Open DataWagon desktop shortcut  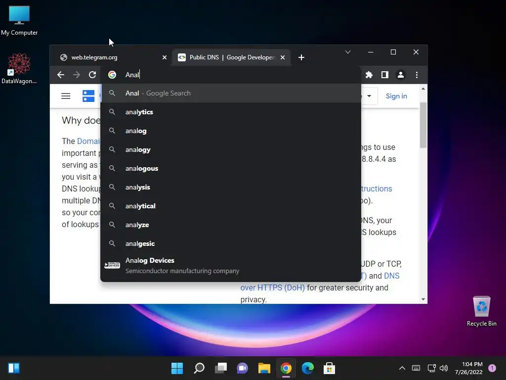coord(19,68)
